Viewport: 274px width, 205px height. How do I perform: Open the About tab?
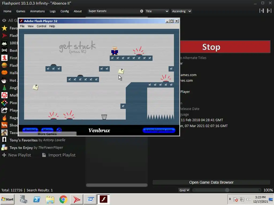(78, 11)
